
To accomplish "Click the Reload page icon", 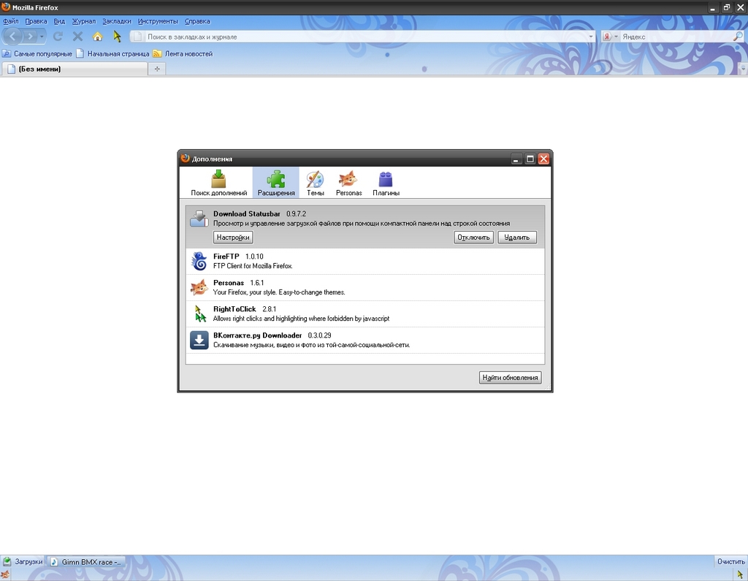I will coord(58,37).
